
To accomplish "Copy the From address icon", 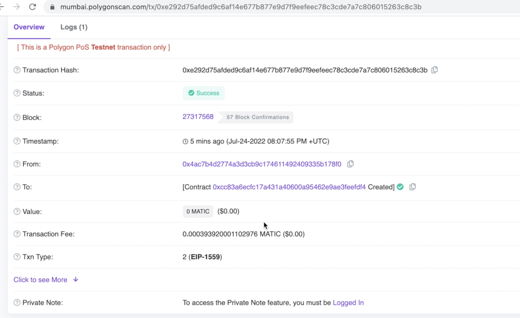I will (350, 164).
